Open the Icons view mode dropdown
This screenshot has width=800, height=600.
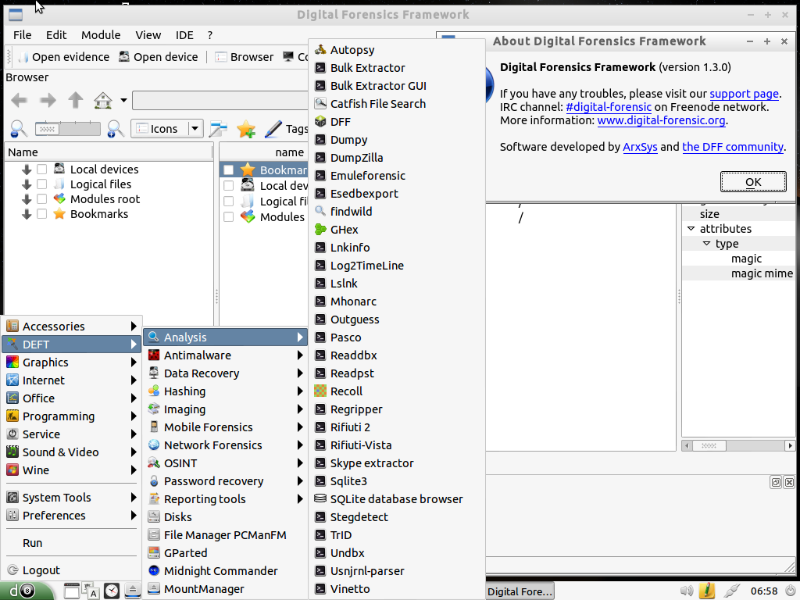coord(167,129)
